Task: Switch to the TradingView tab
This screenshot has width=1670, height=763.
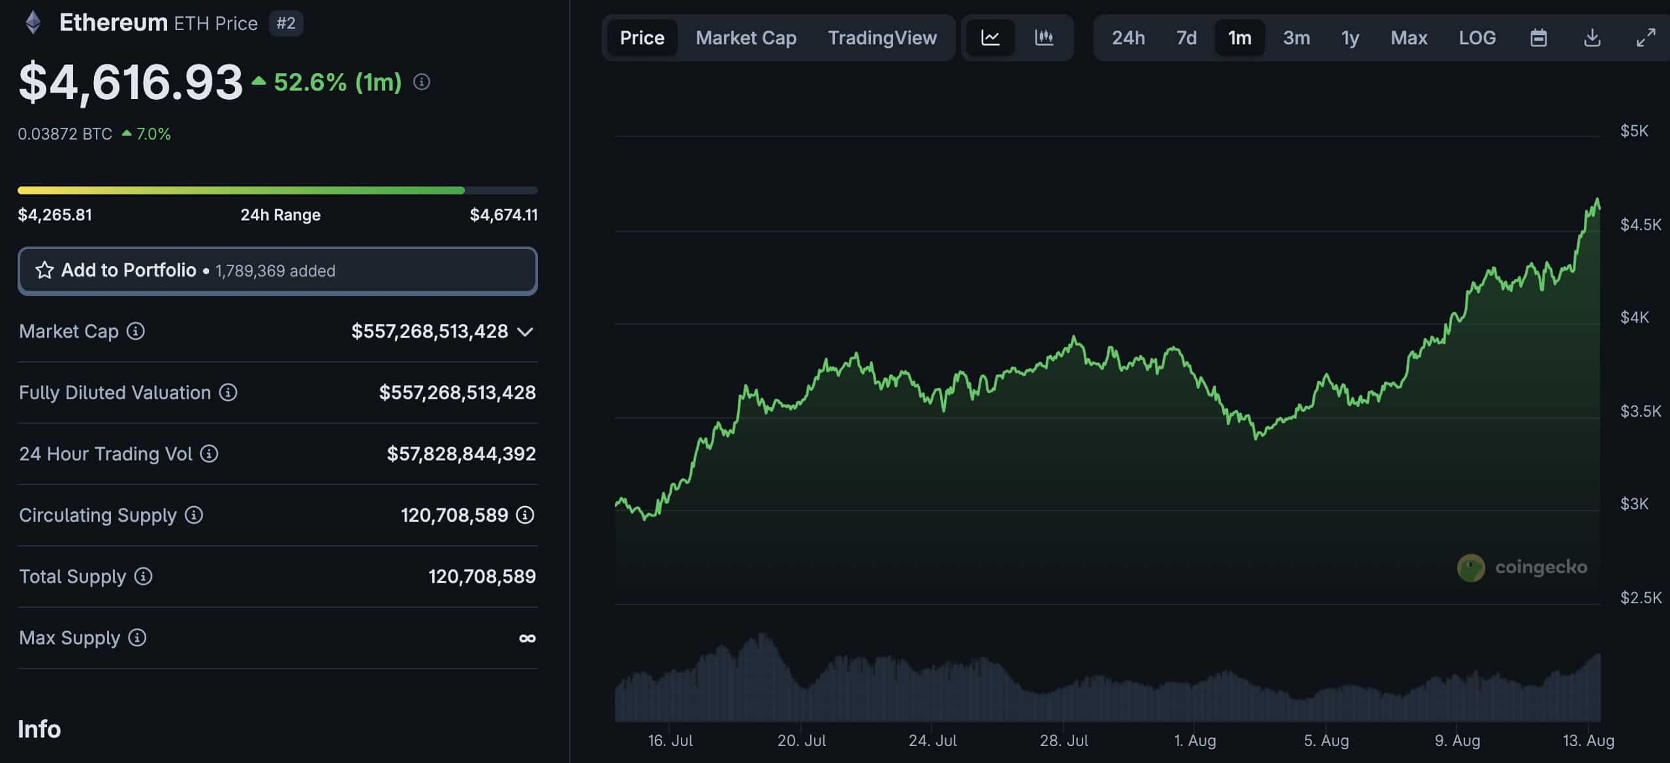Action: [x=883, y=37]
